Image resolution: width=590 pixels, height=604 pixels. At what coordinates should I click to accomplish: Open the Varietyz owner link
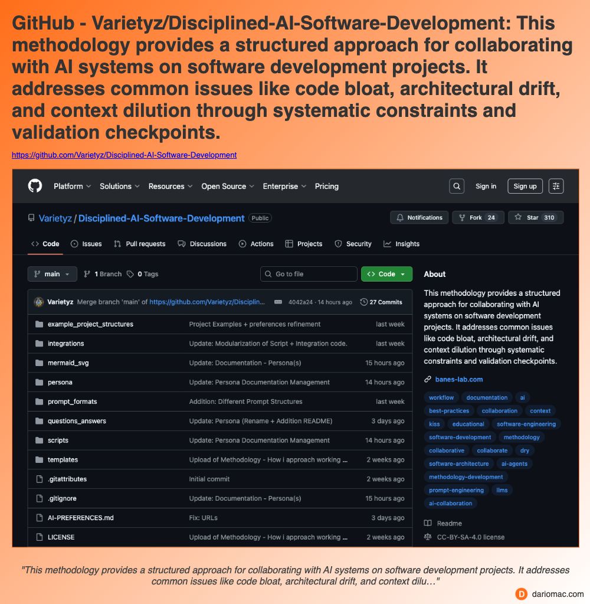coord(55,218)
